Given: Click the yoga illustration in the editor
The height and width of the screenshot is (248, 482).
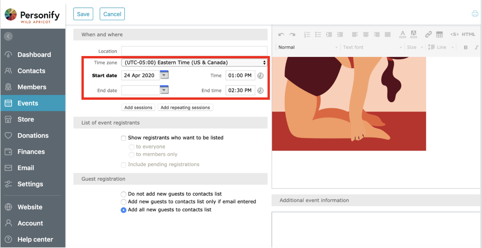Looking at the screenshot, I should click(x=349, y=104).
